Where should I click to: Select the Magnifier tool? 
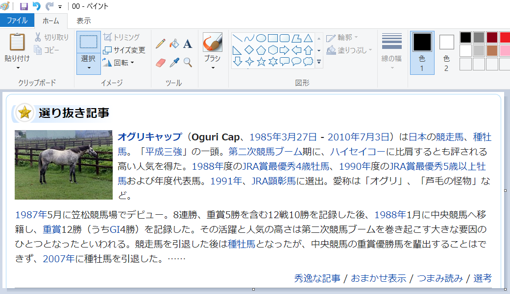click(x=188, y=63)
